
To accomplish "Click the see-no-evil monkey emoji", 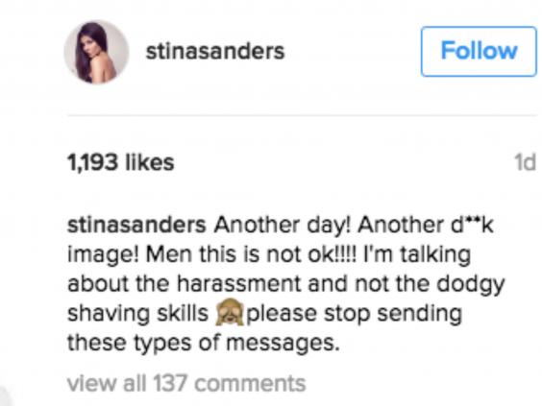I will [x=229, y=312].
